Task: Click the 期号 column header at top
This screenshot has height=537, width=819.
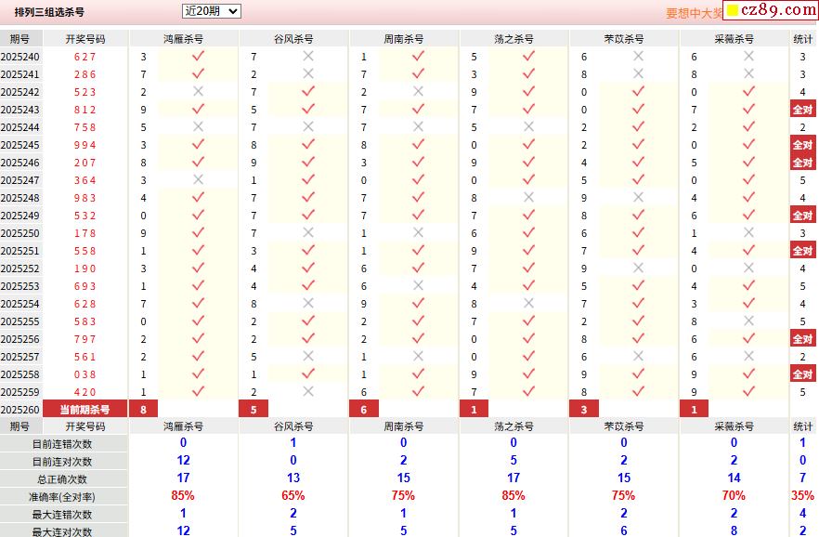Action: (x=19, y=39)
